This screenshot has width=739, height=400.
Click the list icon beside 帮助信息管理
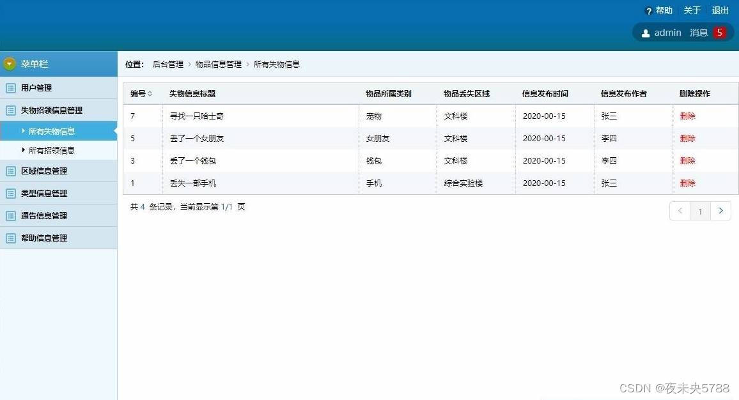[x=11, y=238]
